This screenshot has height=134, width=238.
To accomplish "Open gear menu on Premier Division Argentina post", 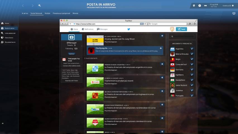I will pos(162,64).
